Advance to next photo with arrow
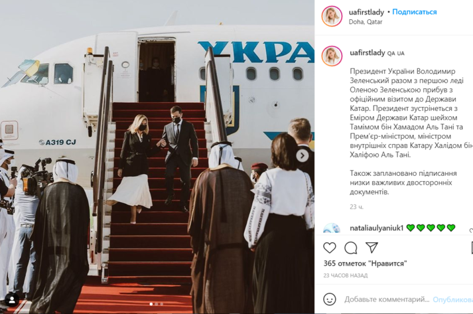Image resolution: width=473 pixels, height=314 pixels. 303,156
